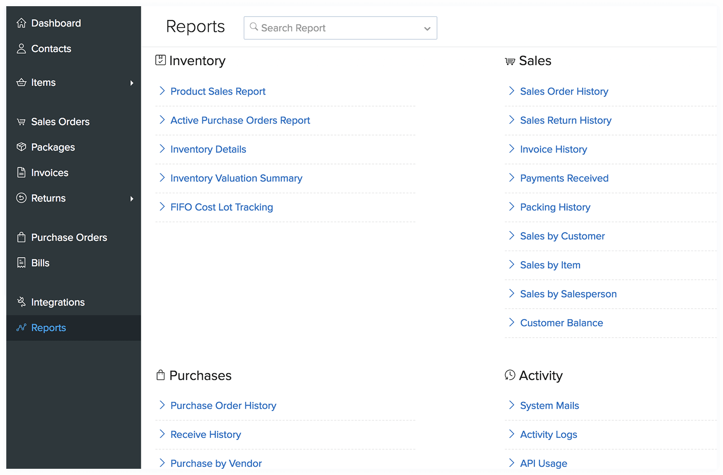Image resolution: width=723 pixels, height=475 pixels.
Task: Expand the Items sidebar submenu
Action: [x=132, y=82]
